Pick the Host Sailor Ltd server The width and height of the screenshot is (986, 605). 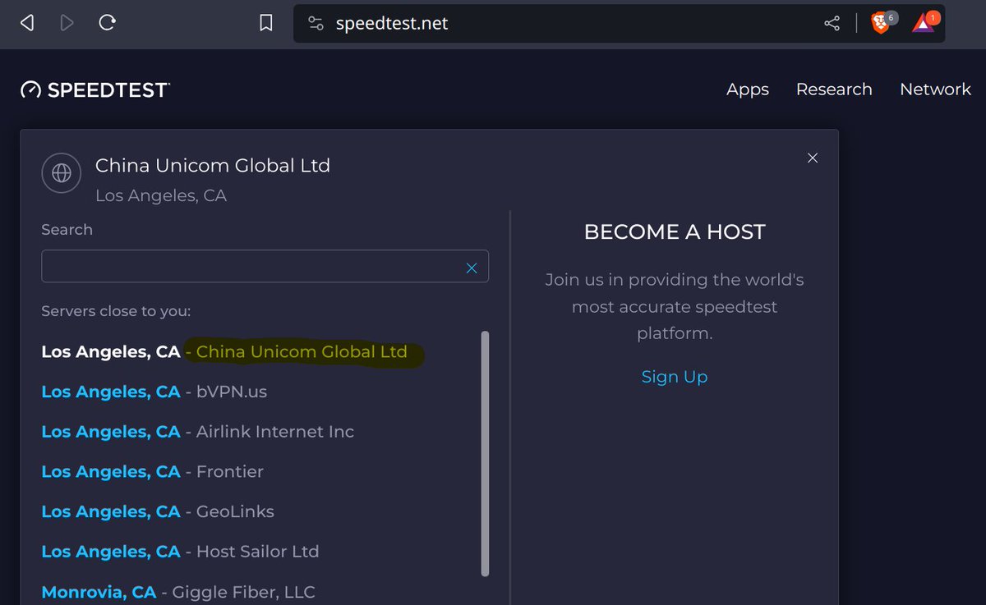180,552
